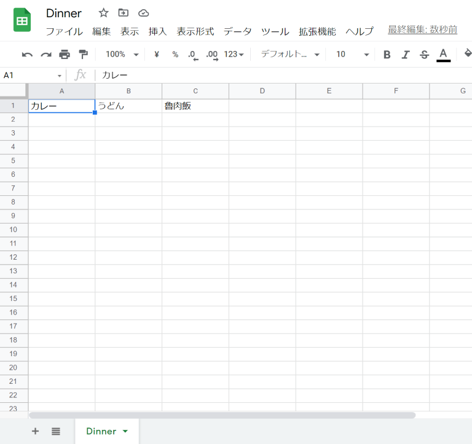Viewport: 472px width, 444px height.
Task: Star the Dinner document
Action: click(x=104, y=13)
